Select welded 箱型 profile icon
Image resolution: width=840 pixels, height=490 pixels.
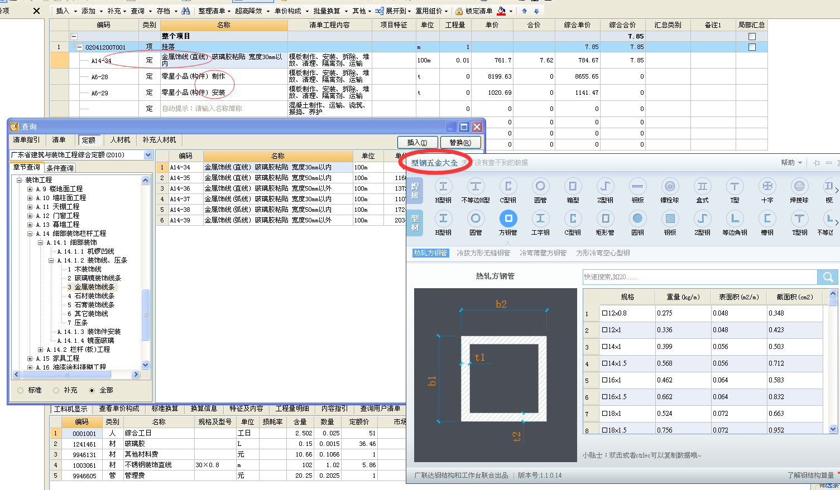click(x=573, y=186)
